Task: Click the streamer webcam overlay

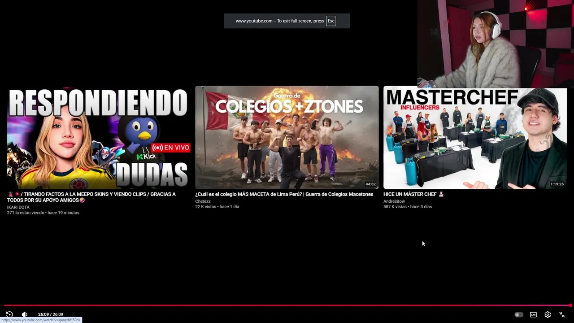Action: click(496, 44)
